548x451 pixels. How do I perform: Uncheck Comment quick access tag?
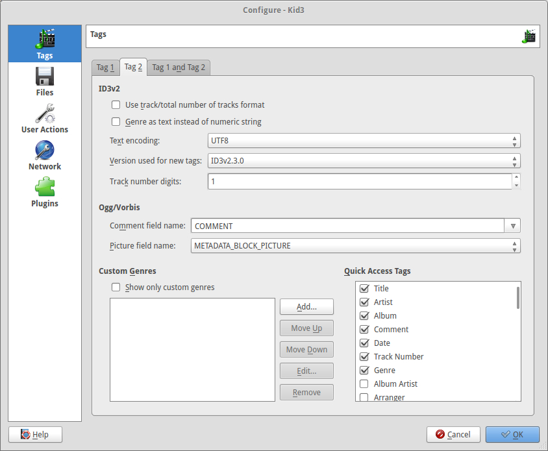pos(364,329)
